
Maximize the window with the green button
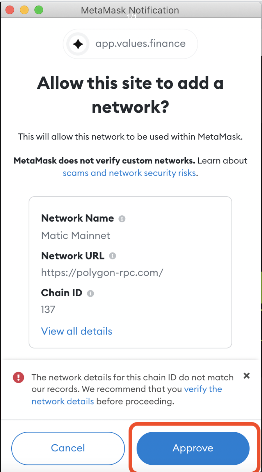(x=38, y=10)
